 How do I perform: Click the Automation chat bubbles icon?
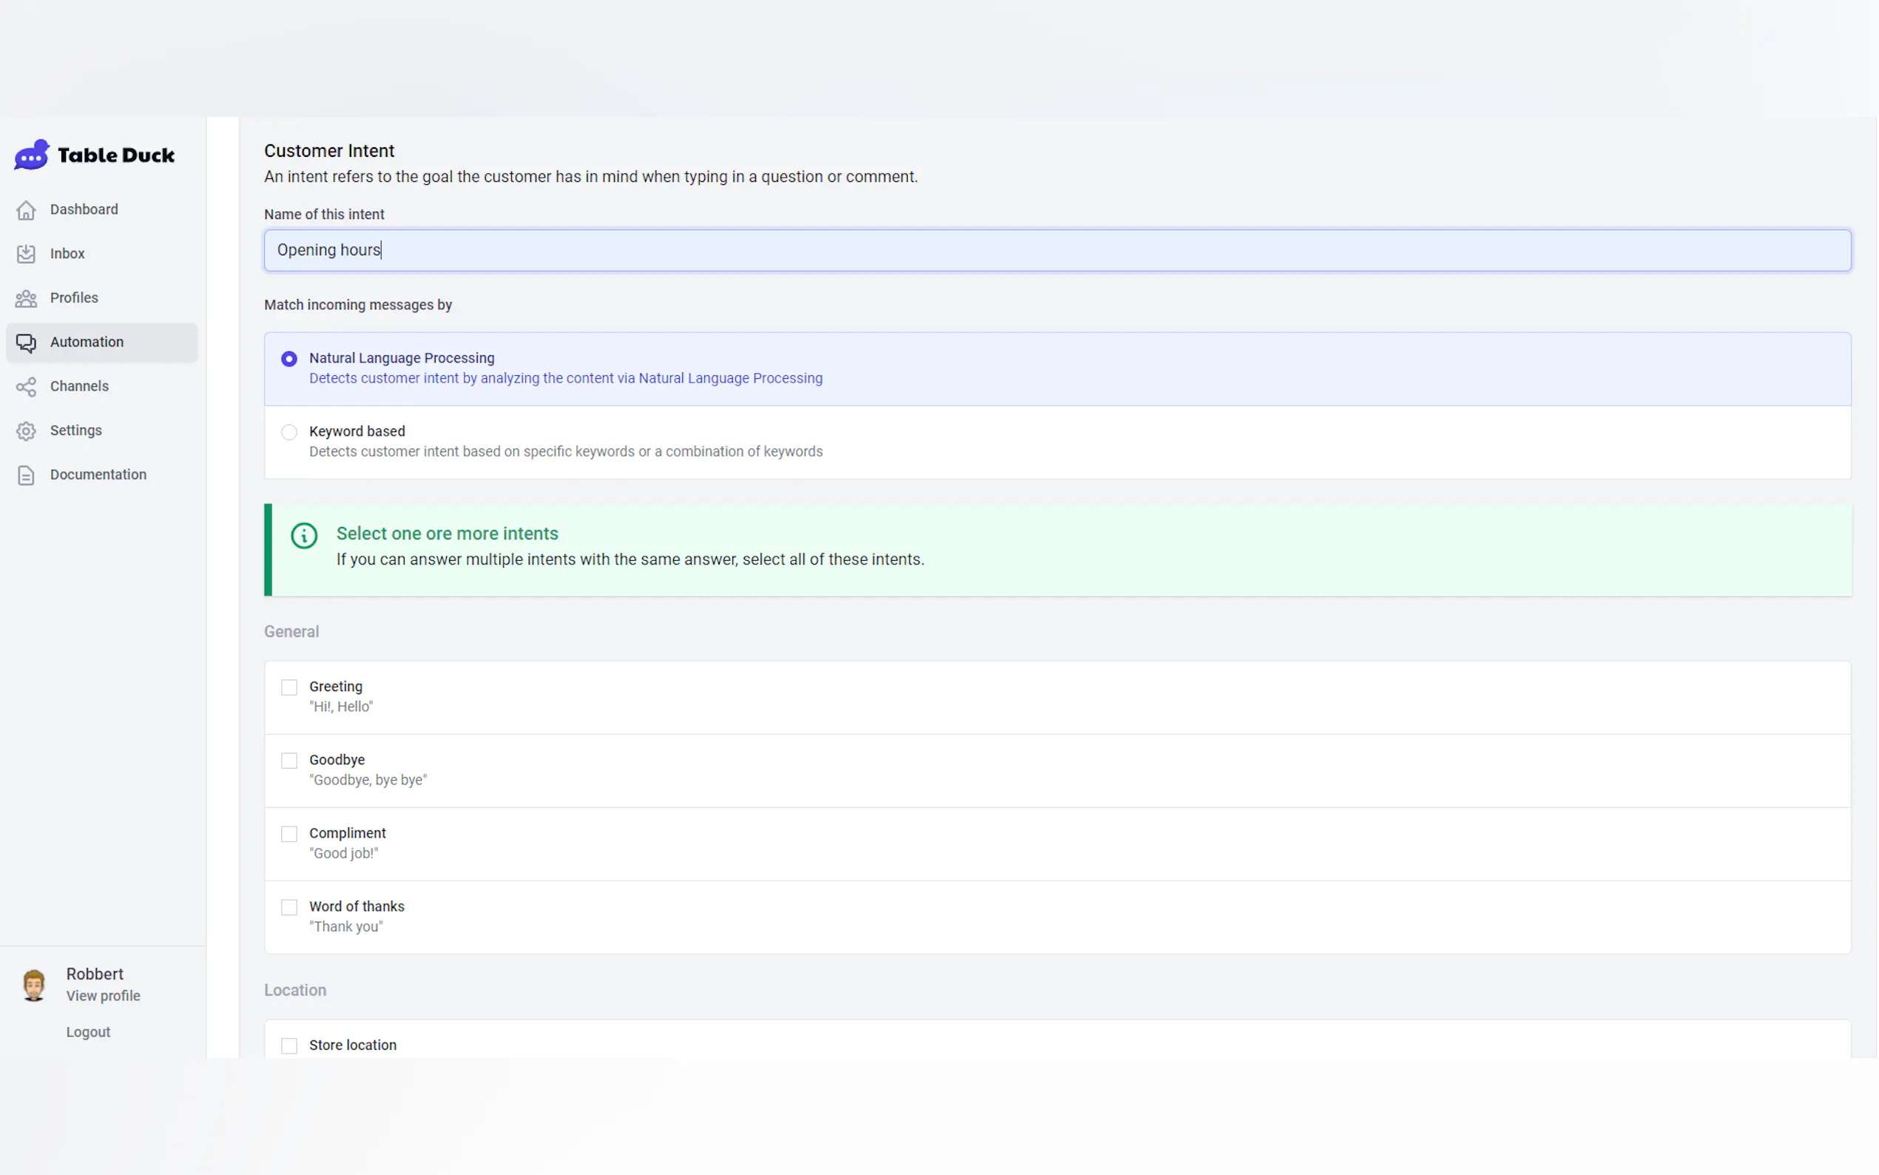(27, 343)
